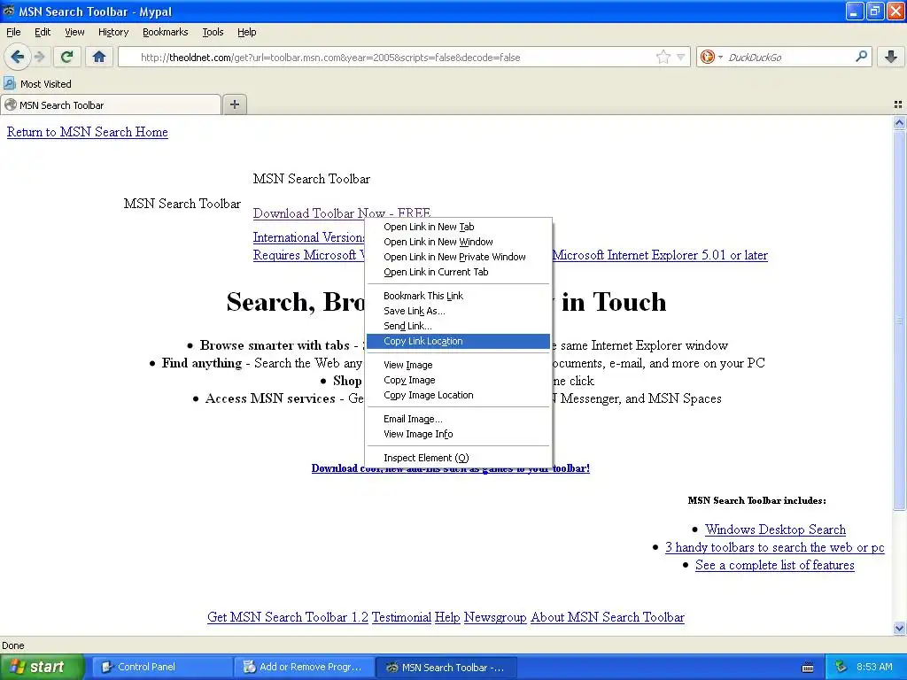Select View Image Info
The image size is (907, 680).
coord(458,434)
